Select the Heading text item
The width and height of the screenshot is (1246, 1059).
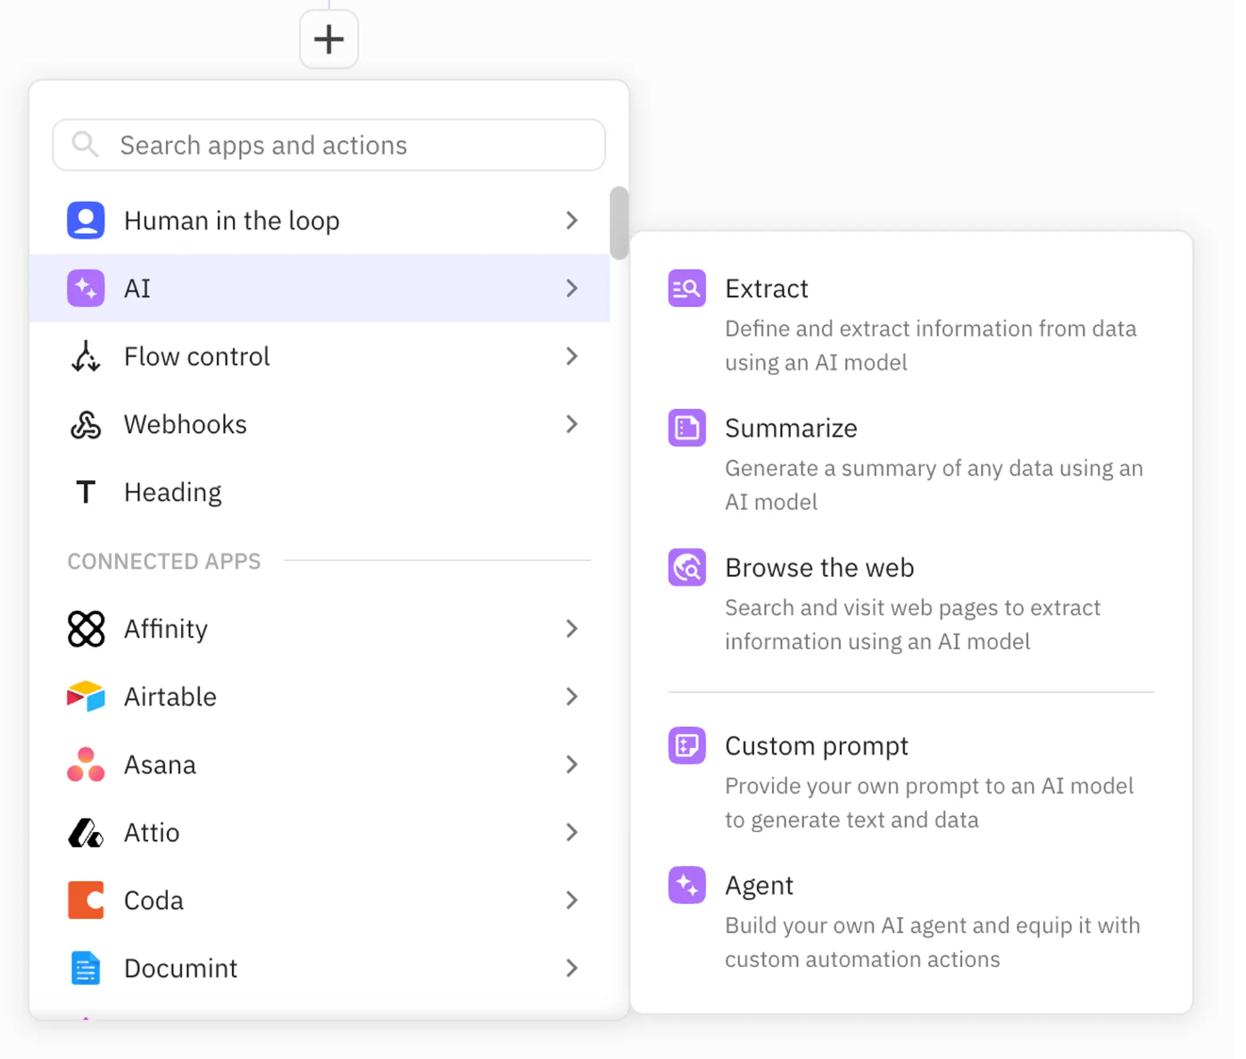[172, 492]
